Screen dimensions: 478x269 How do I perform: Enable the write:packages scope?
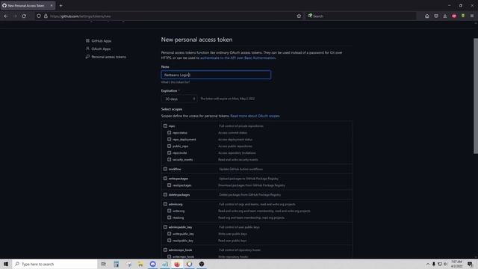click(x=165, y=179)
